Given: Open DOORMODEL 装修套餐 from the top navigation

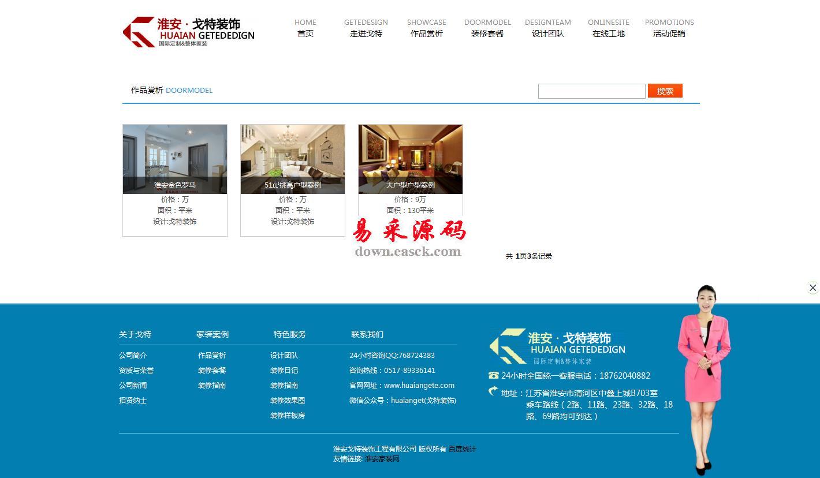Looking at the screenshot, I should 487,28.
